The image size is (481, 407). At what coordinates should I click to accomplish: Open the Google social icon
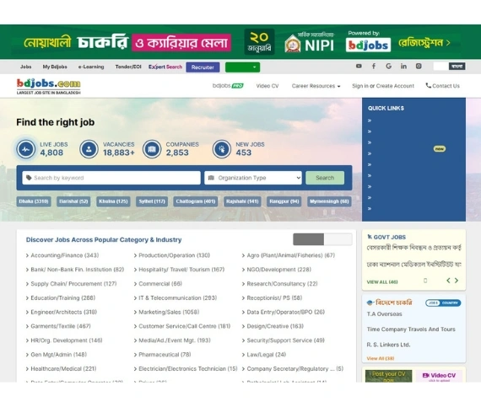(389, 67)
